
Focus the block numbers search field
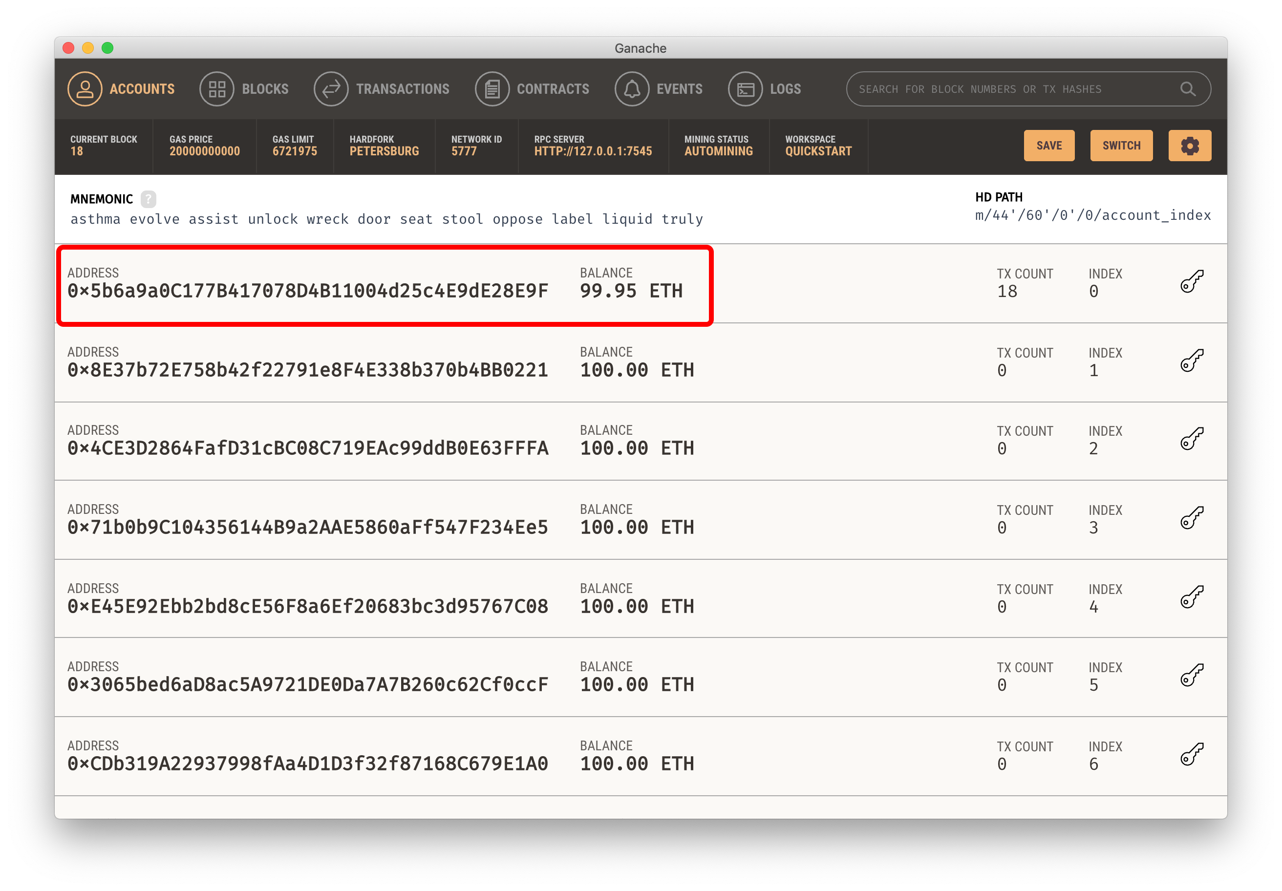click(1005, 89)
